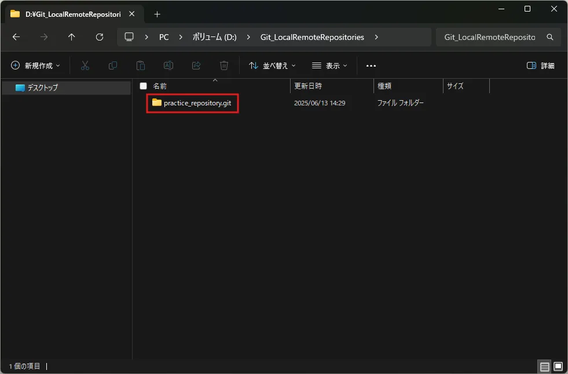This screenshot has width=568, height=374.
Task: Expand chevron after ボリューム (D:)
Action: pyautogui.click(x=248, y=37)
